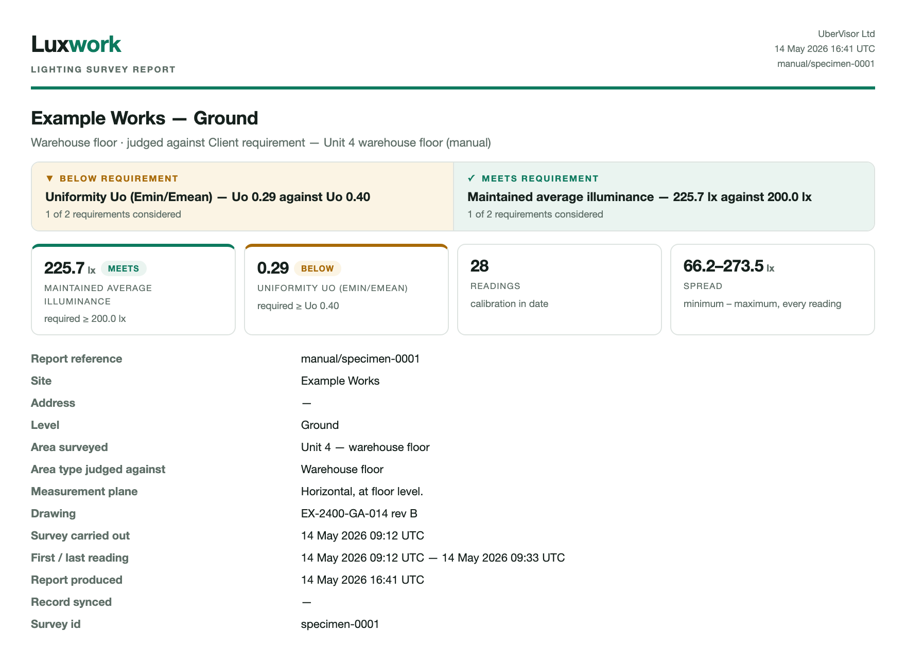The image size is (906, 666).
Task: Click the Luxwork logo
Action: pyautogui.click(x=76, y=44)
